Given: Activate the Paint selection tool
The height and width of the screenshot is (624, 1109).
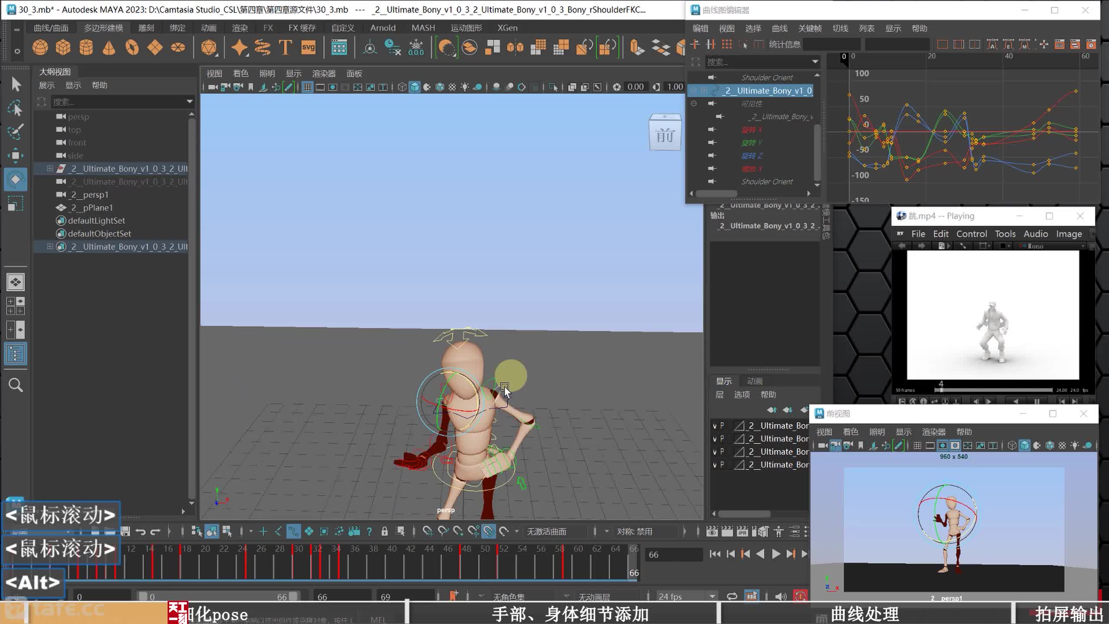Looking at the screenshot, I should tap(16, 132).
